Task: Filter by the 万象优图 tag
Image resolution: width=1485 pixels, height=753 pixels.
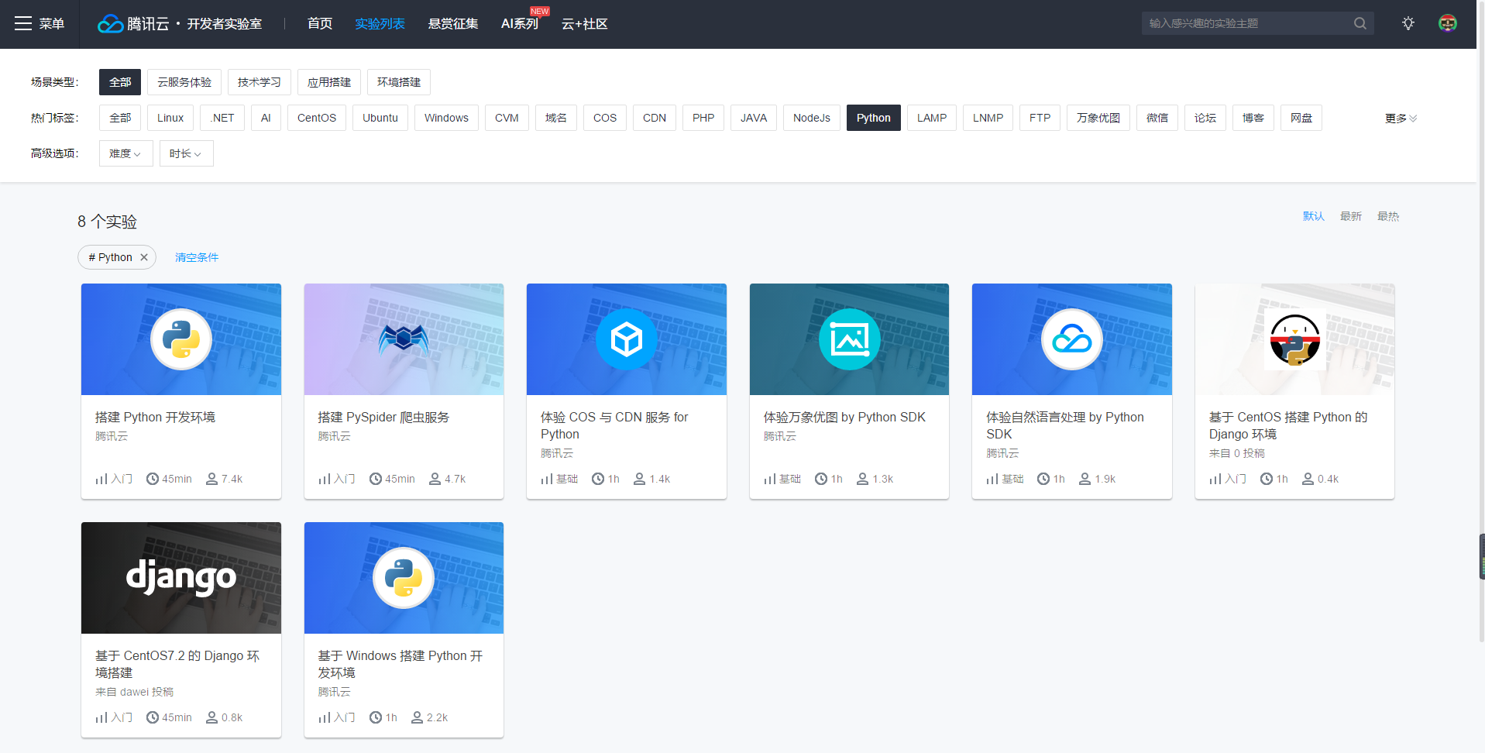Action: [1098, 118]
